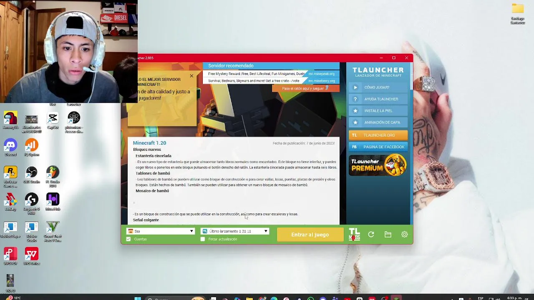Open the 15°C weather widget in taskbar
Image resolution: width=534 pixels, height=300 pixels.
[14, 298]
